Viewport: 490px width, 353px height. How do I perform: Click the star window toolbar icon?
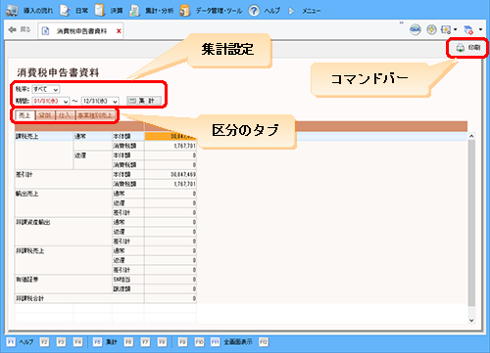[x=446, y=30]
